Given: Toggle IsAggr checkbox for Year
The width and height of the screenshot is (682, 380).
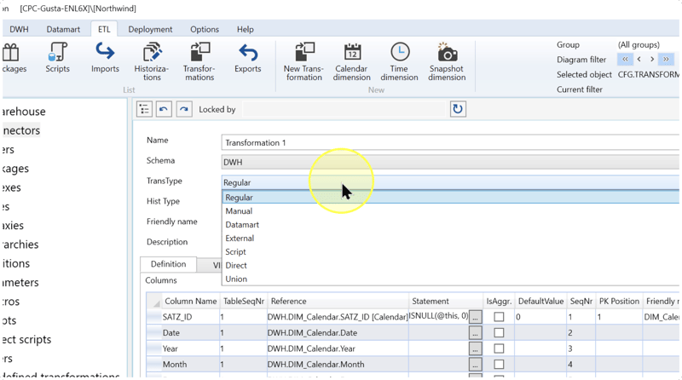Looking at the screenshot, I should point(499,348).
